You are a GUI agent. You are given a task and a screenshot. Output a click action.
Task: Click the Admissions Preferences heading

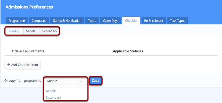pos(29,7)
